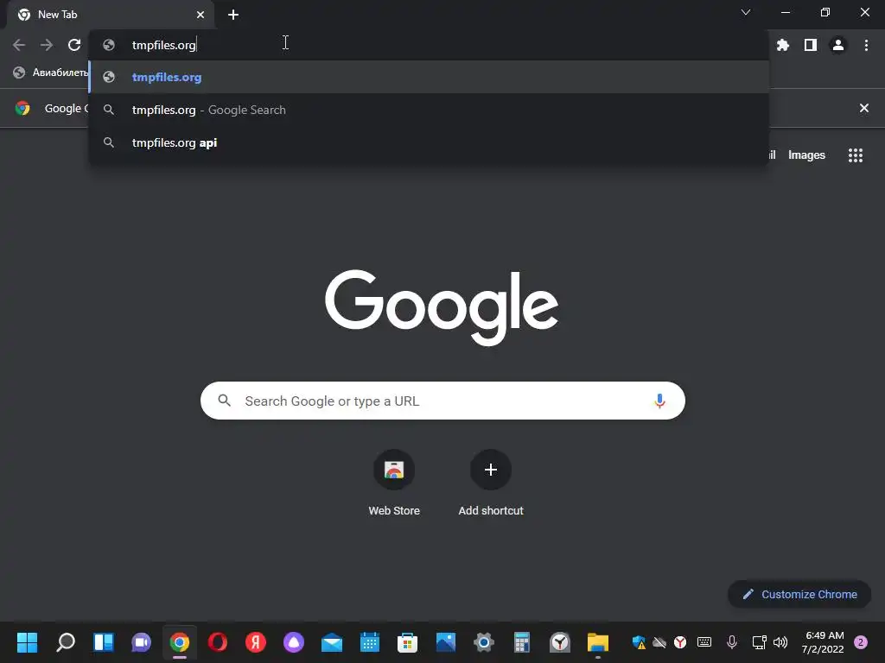Close the New Tab tab

tap(201, 15)
